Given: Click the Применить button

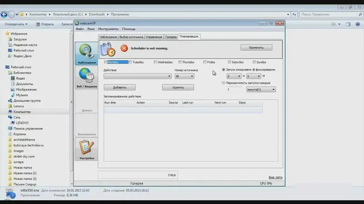Looking at the screenshot, I should 256,48.
